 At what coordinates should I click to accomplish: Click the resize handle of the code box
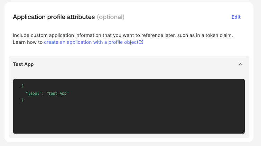[x=243, y=132]
